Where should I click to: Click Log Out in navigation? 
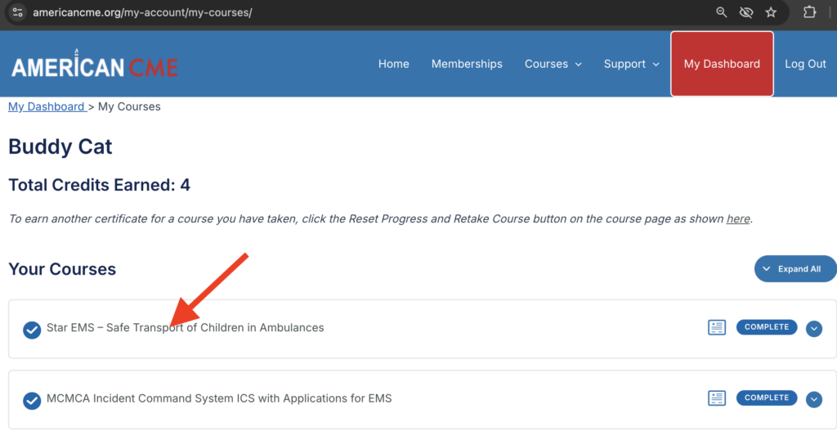click(x=805, y=64)
